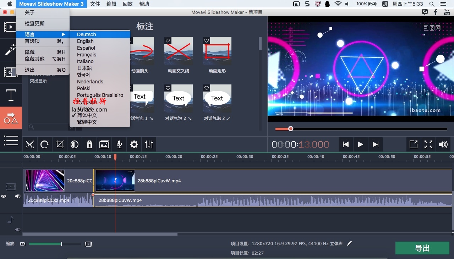Detach preview into separate window
This screenshot has width=454, height=259.
pos(414,144)
